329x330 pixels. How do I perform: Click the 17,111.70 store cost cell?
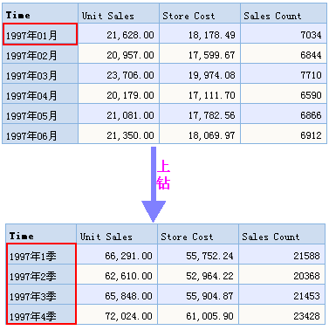pos(200,94)
